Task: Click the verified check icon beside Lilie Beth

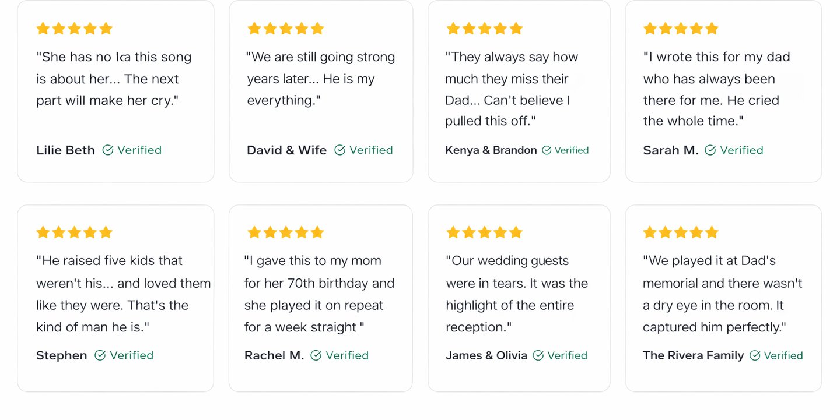Action: click(x=108, y=150)
